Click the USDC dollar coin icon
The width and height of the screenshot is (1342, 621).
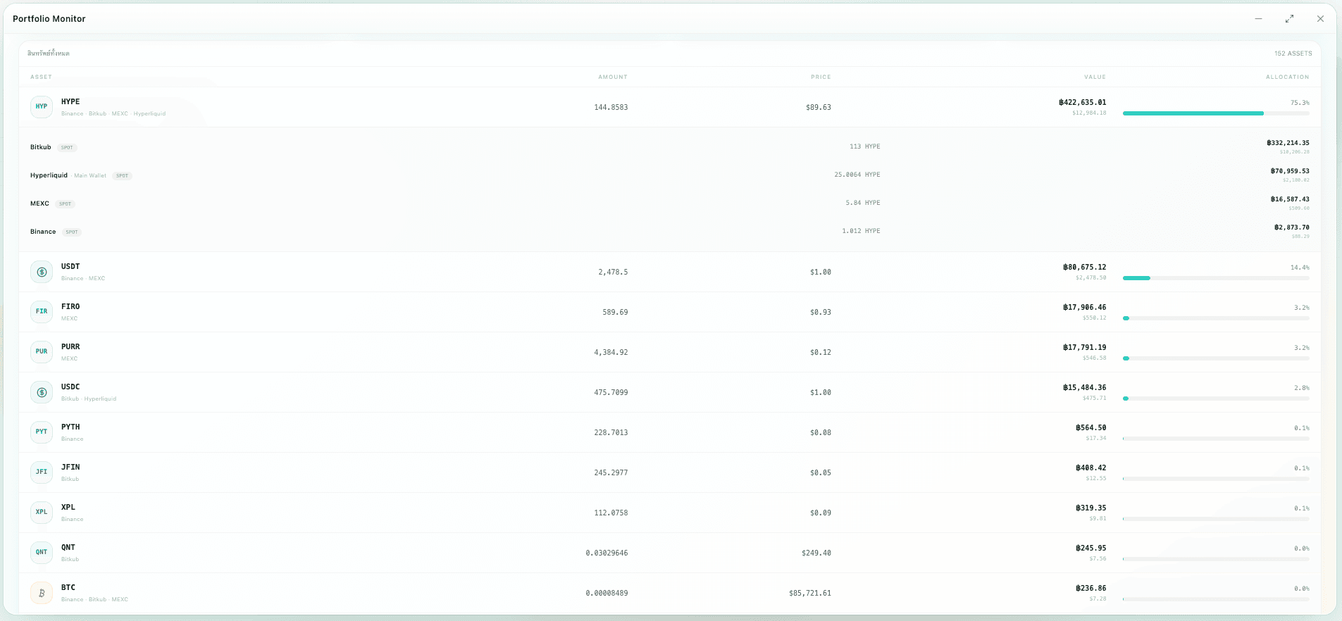(x=42, y=392)
